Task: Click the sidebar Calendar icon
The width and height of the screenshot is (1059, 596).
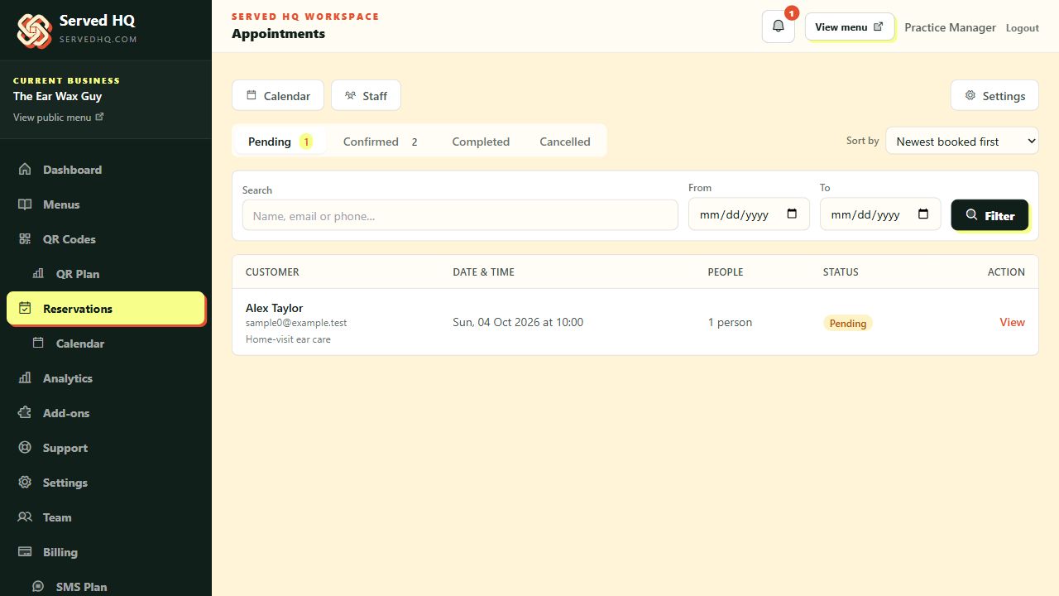Action: tap(38, 344)
